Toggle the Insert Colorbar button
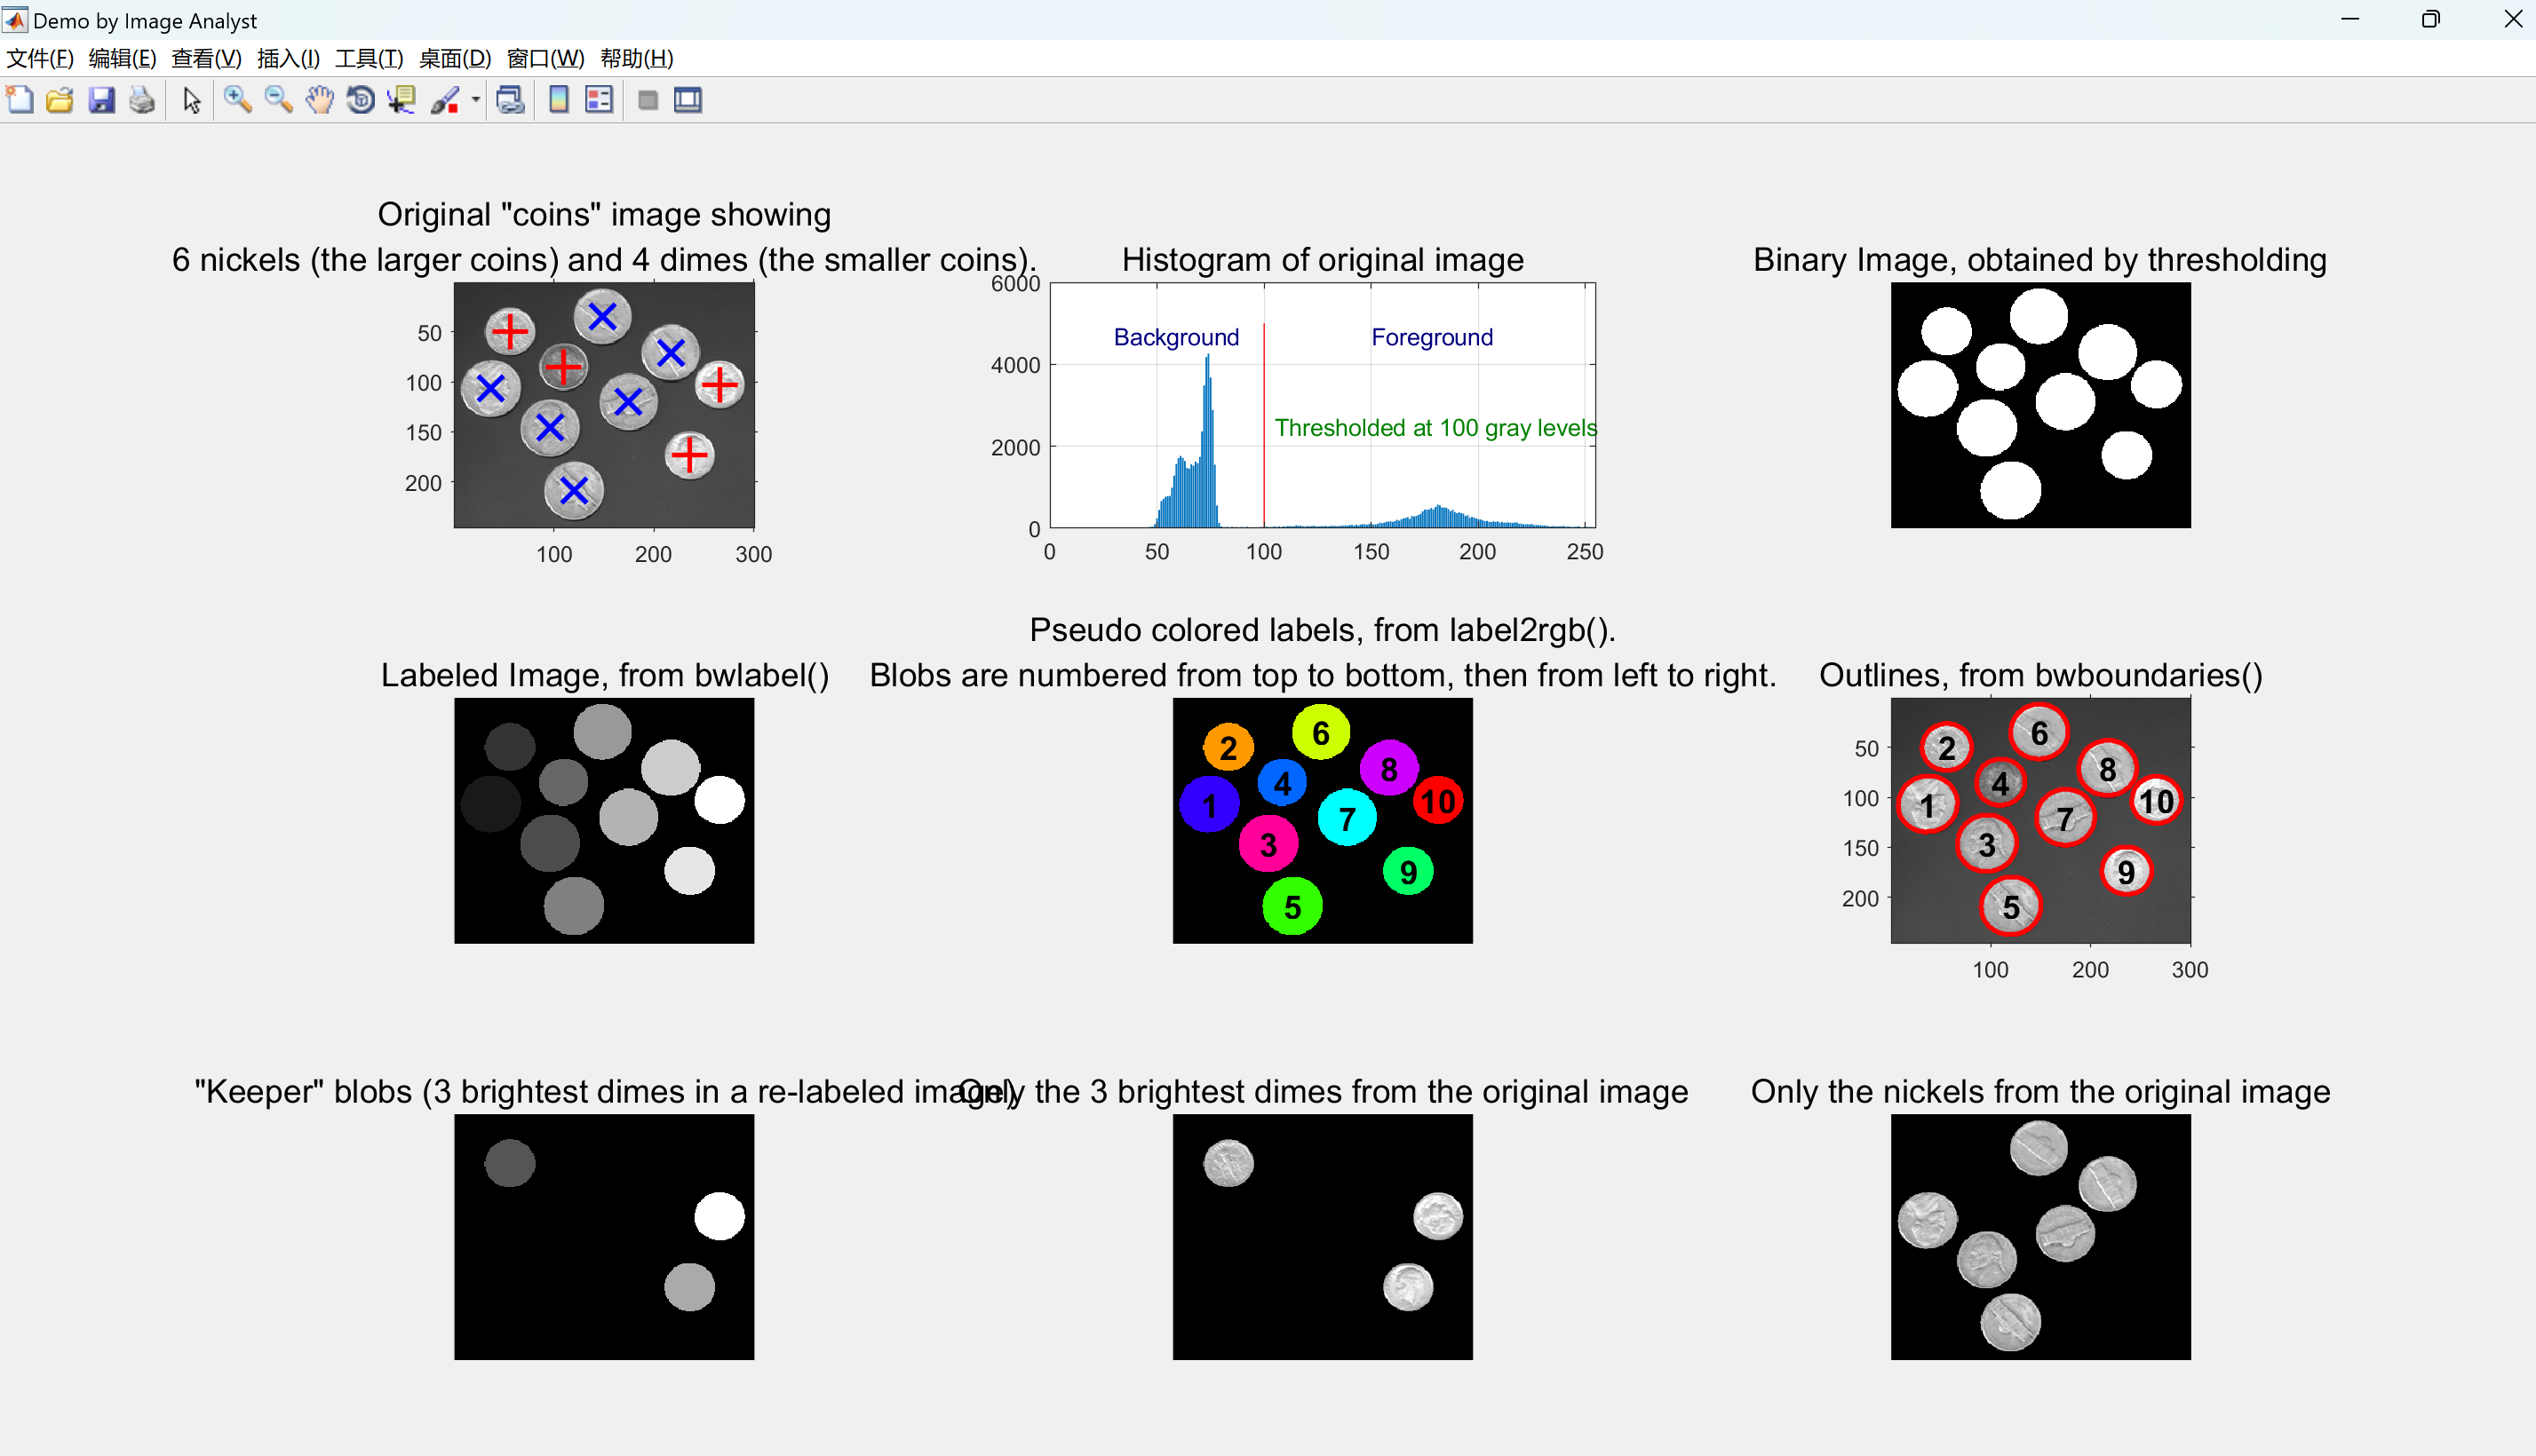This screenshot has height=1456, width=2536. point(558,100)
